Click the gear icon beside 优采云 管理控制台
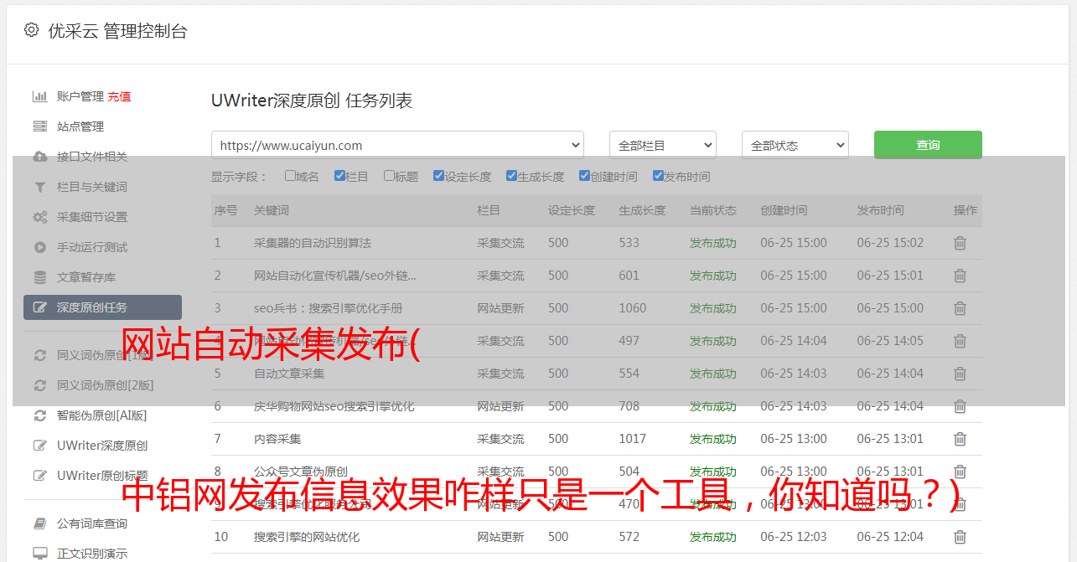This screenshot has width=1077, height=562. click(x=31, y=30)
